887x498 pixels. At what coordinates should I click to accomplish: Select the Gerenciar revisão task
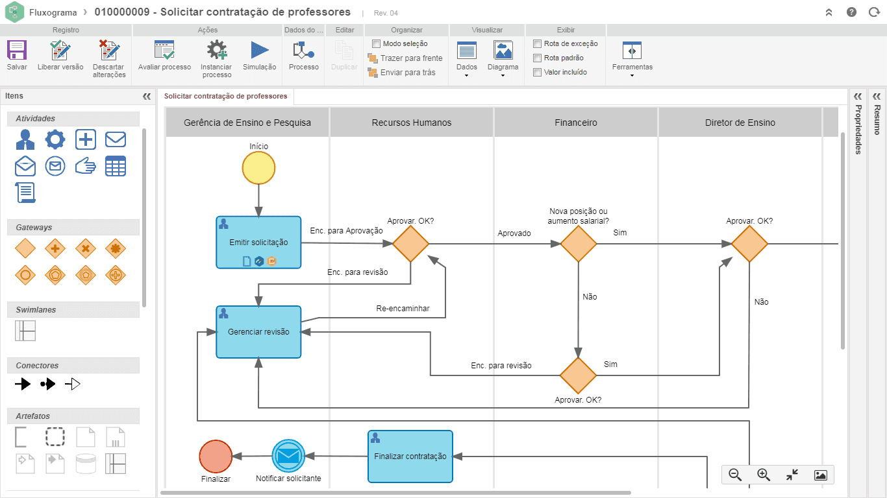pyautogui.click(x=258, y=332)
